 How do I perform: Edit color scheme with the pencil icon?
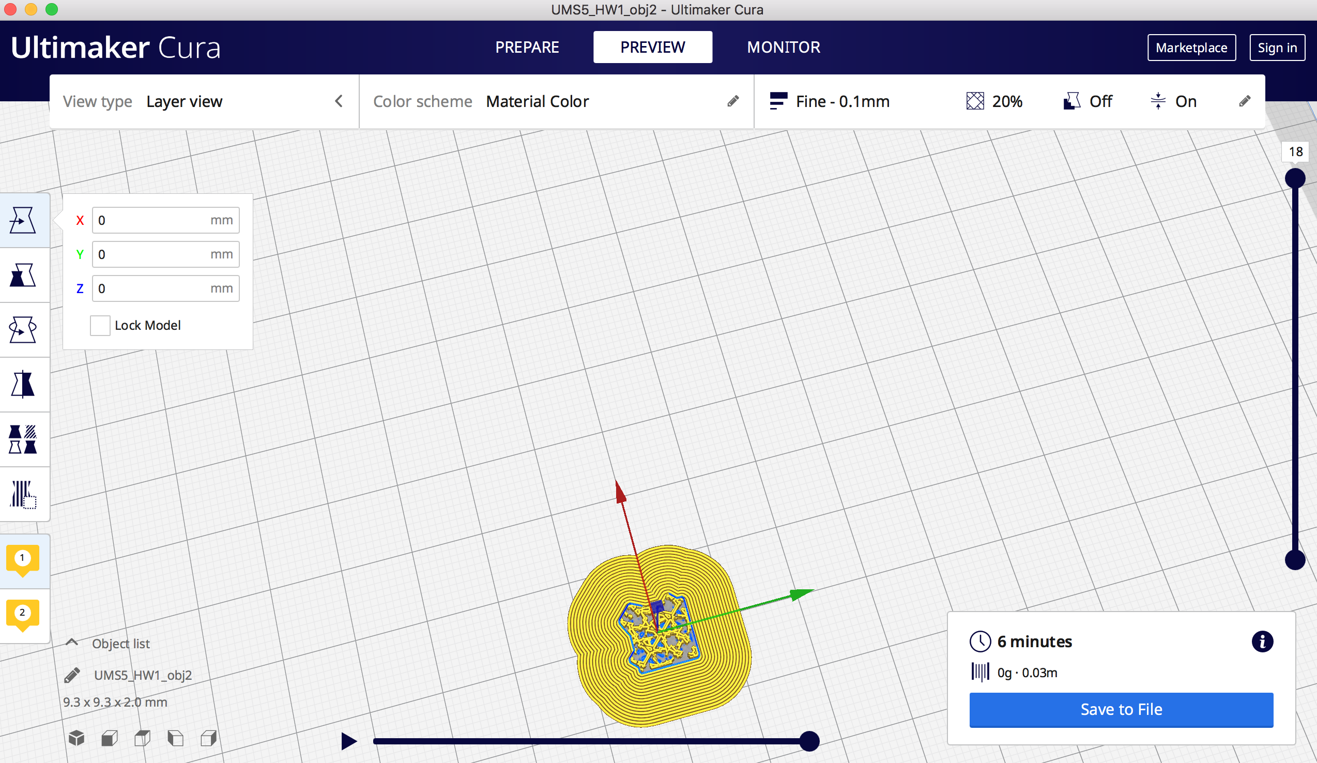733,101
